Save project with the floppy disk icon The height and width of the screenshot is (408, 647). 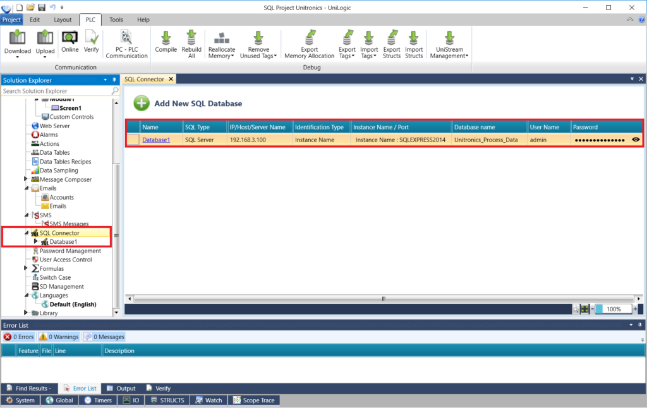pos(42,7)
